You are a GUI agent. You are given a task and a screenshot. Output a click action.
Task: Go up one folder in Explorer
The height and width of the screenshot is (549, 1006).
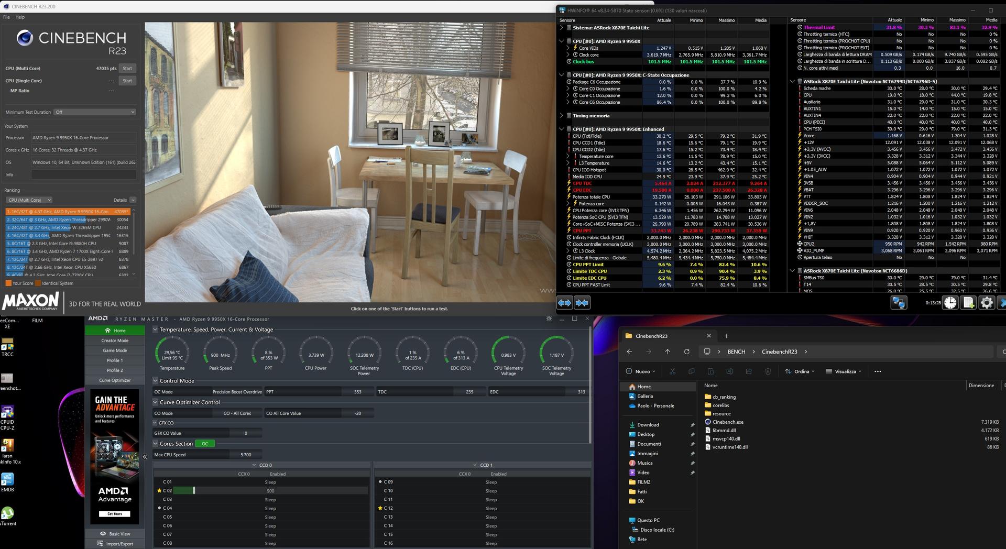668,352
